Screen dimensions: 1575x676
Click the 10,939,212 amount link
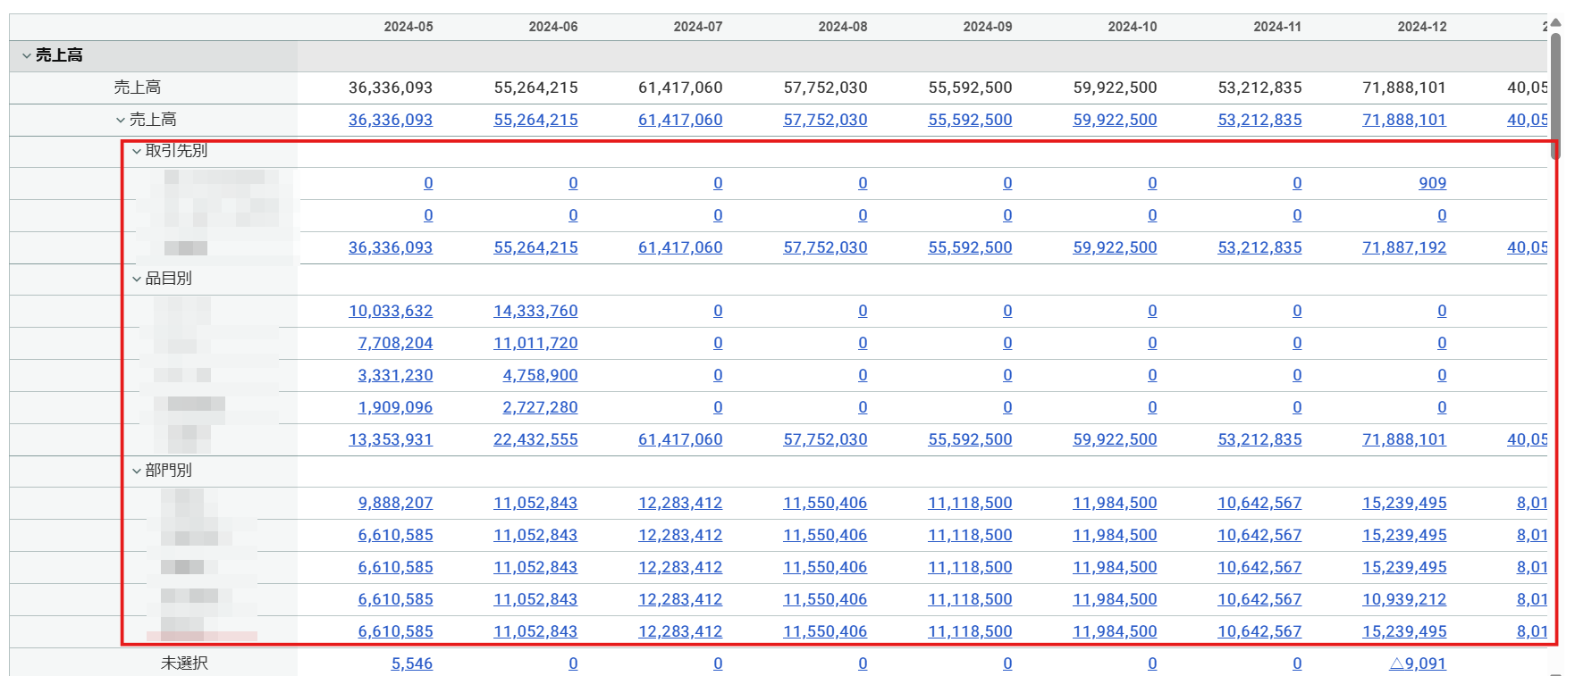click(1404, 599)
